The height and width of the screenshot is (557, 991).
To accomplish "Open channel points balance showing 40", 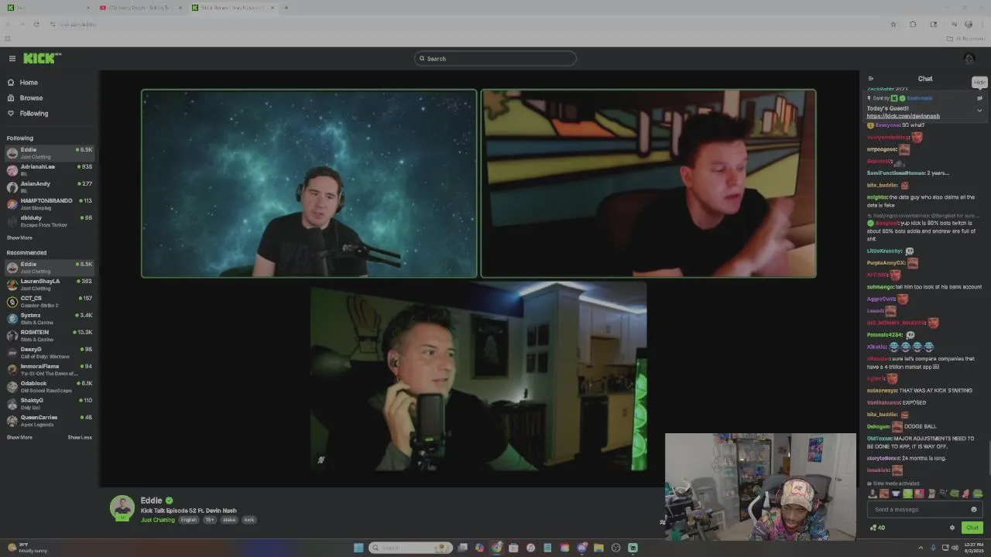I will tap(878, 528).
